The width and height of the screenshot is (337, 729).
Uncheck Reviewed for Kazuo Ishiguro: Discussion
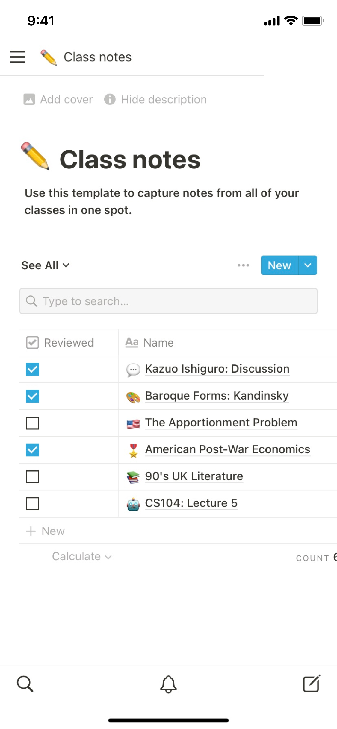(32, 369)
